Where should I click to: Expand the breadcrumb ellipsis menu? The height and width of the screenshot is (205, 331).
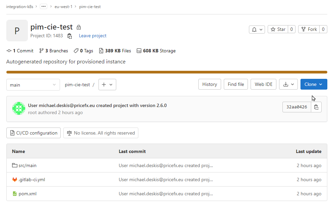pyautogui.click(x=43, y=6)
